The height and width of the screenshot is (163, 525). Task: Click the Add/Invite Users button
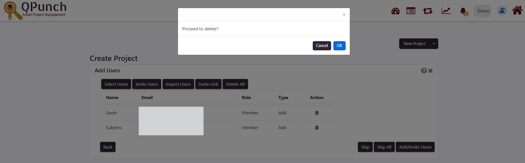[x=415, y=147]
